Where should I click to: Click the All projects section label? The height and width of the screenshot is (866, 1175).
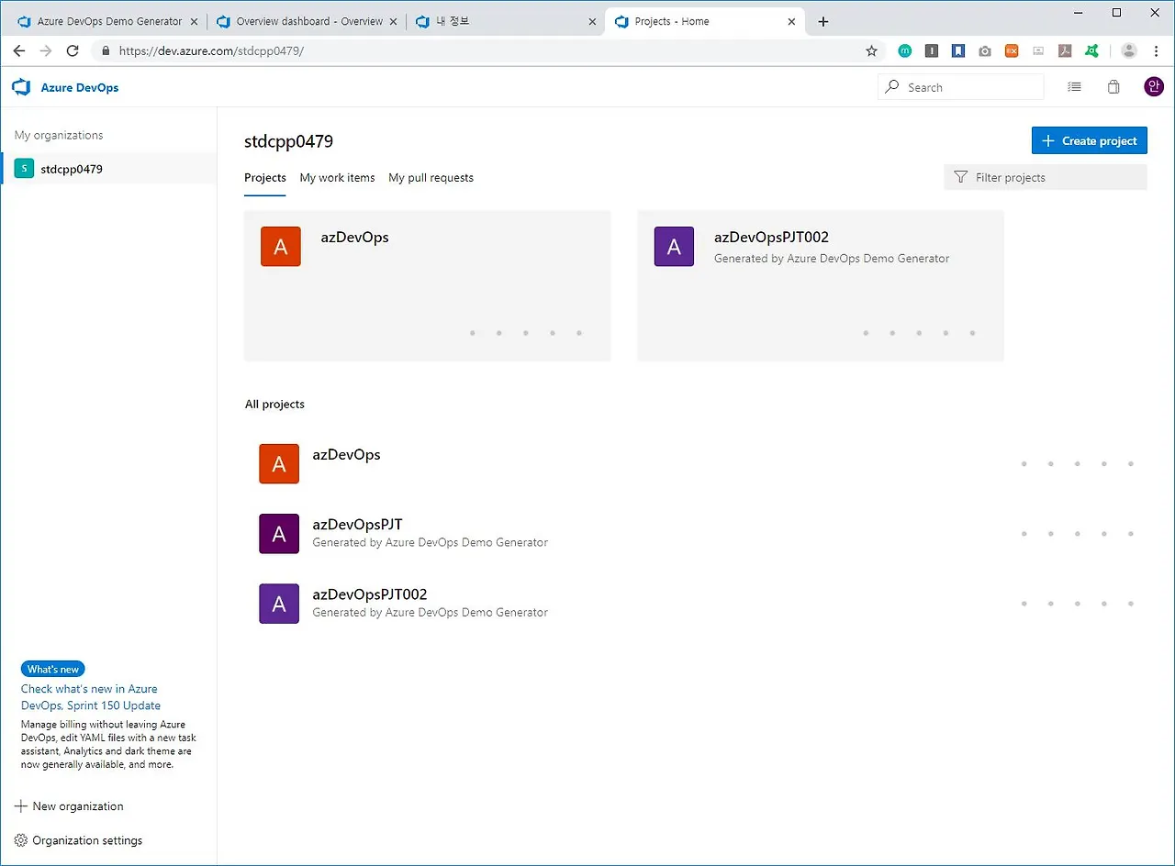[274, 404]
